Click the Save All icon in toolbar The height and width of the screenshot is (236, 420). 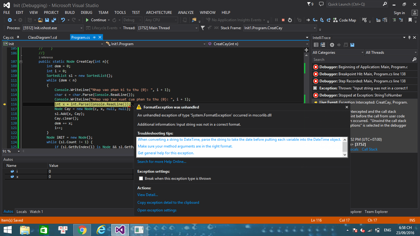click(x=53, y=20)
